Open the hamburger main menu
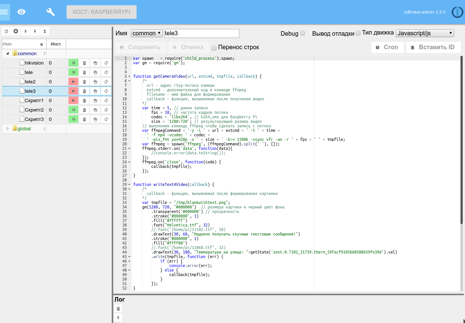This screenshot has height=323, width=465. (x=4, y=12)
